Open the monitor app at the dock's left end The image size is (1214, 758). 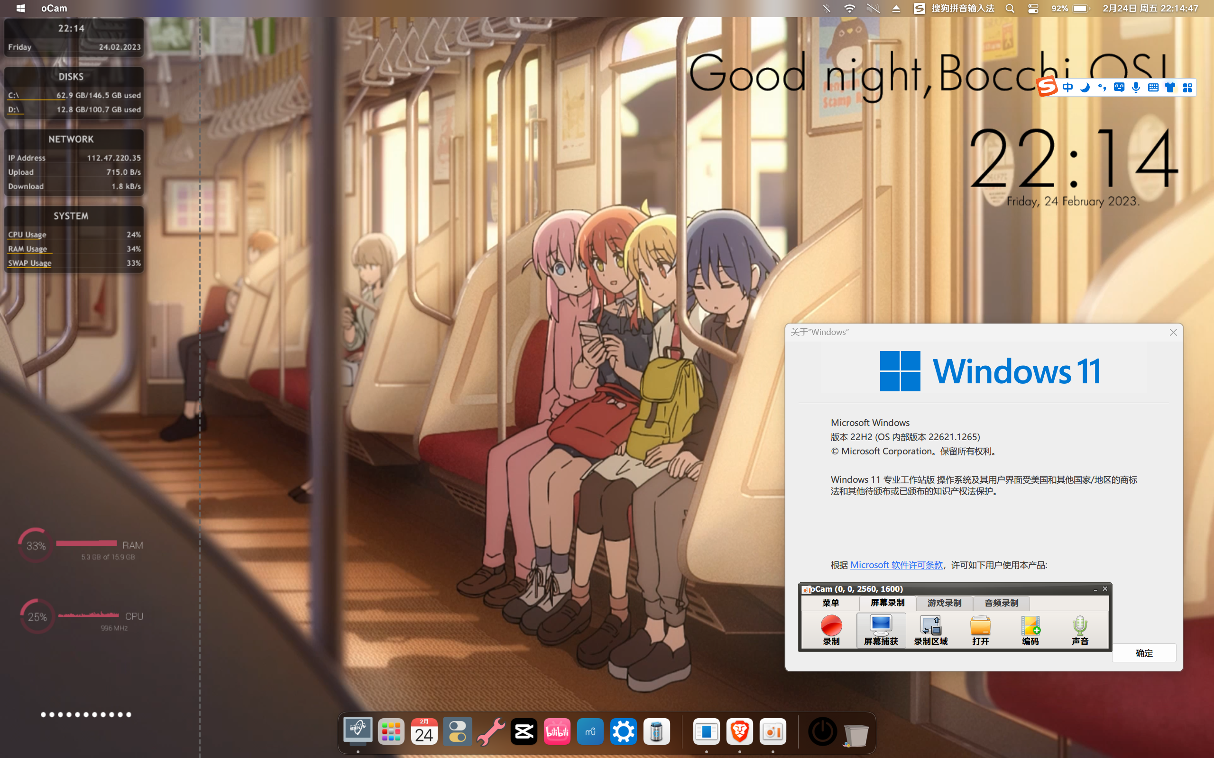coord(358,732)
